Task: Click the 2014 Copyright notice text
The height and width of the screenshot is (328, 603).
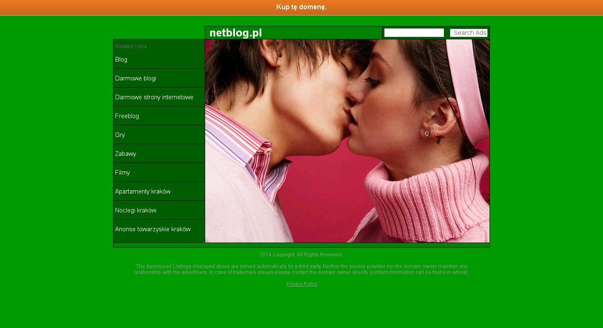Action: tap(301, 255)
